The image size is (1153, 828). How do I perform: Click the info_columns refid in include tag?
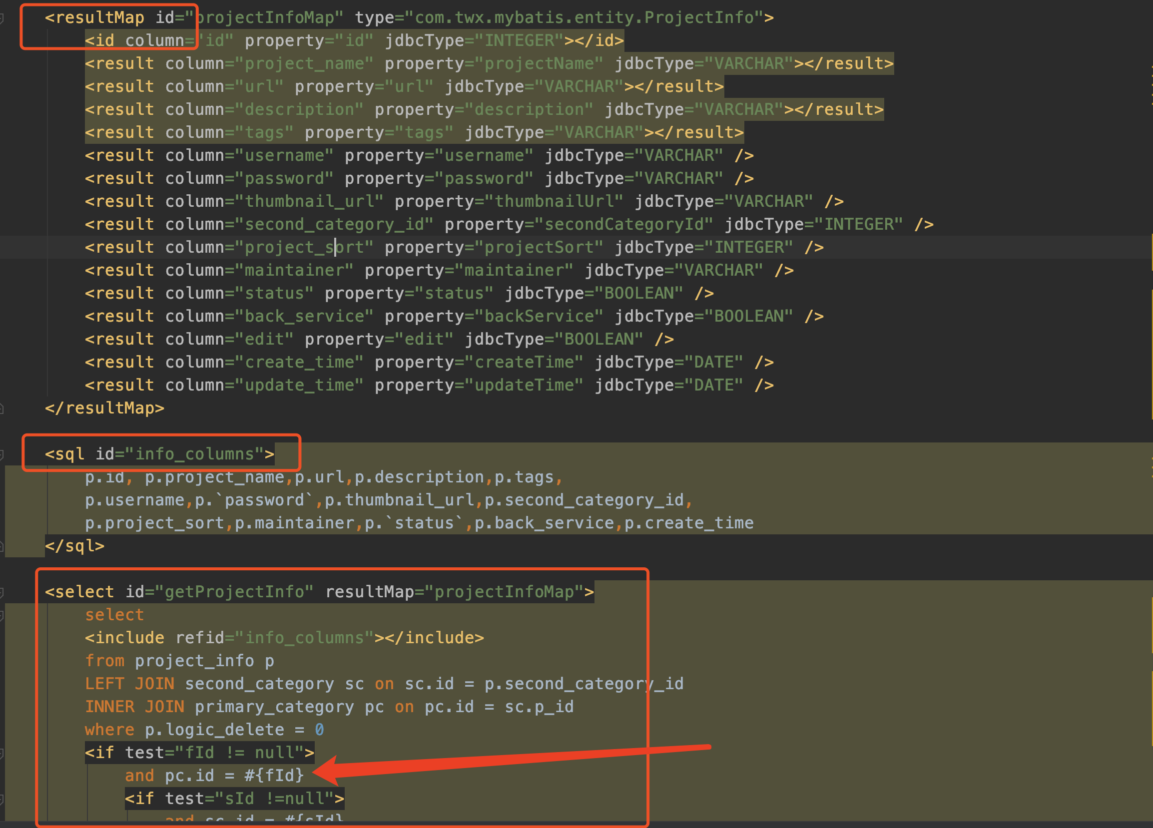[x=304, y=638]
